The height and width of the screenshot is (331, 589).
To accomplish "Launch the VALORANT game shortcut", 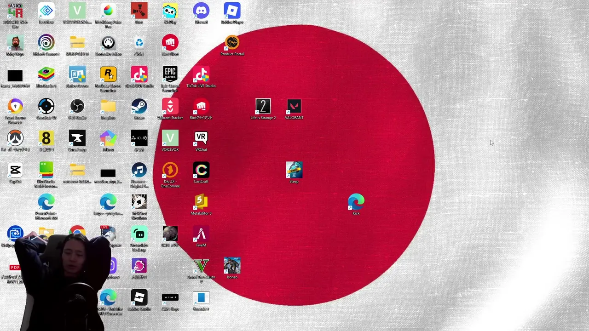I will pyautogui.click(x=294, y=107).
